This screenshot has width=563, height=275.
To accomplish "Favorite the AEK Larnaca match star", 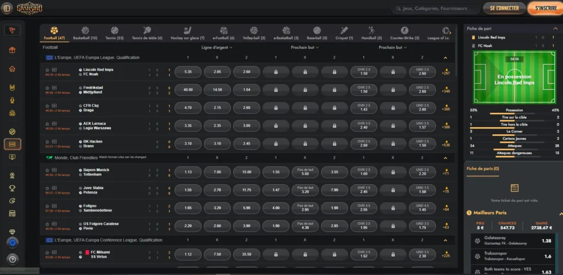I will pyautogui.click(x=47, y=124).
